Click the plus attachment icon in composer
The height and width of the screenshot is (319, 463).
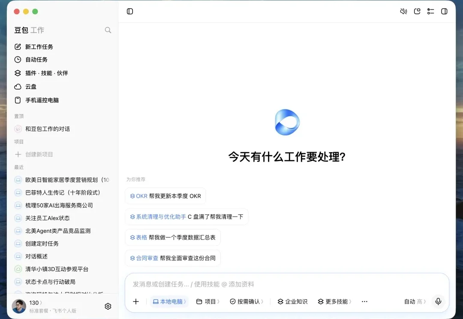pos(136,301)
